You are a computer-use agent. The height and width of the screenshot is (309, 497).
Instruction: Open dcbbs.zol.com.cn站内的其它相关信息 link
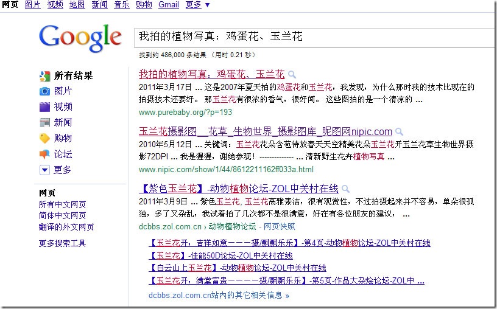click(219, 296)
